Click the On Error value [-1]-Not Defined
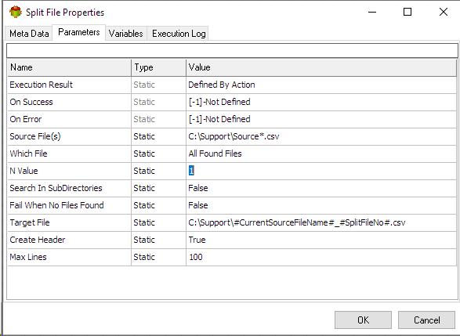 tap(321, 119)
